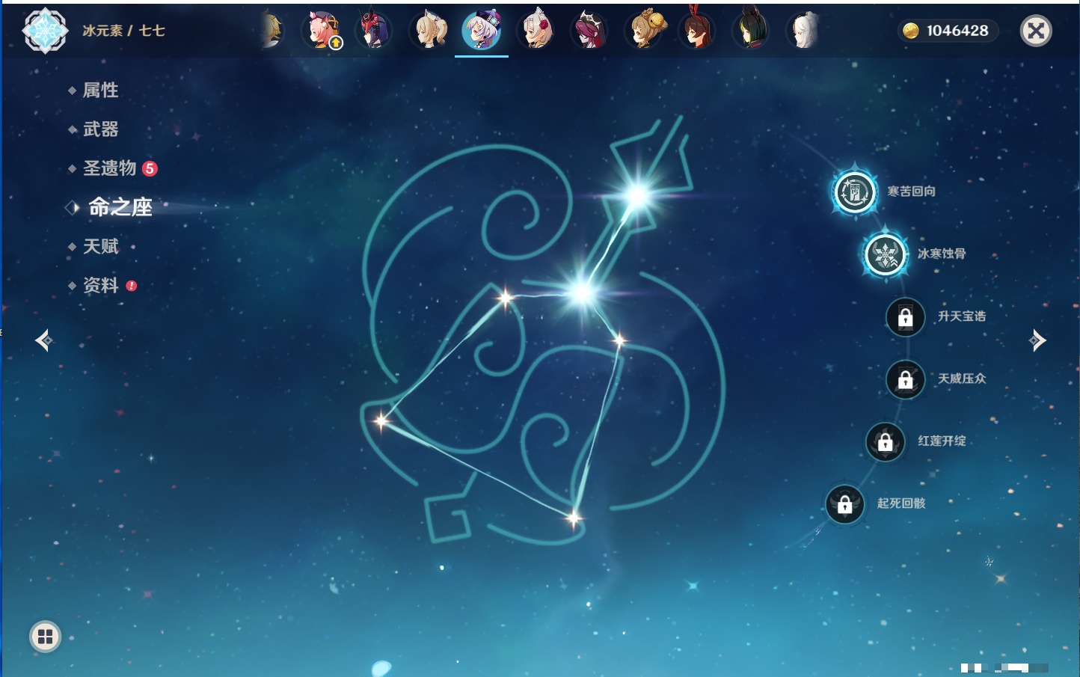1080x677 pixels.
Task: Select Amber's avatar with the red ribbon
Action: [x=697, y=31]
